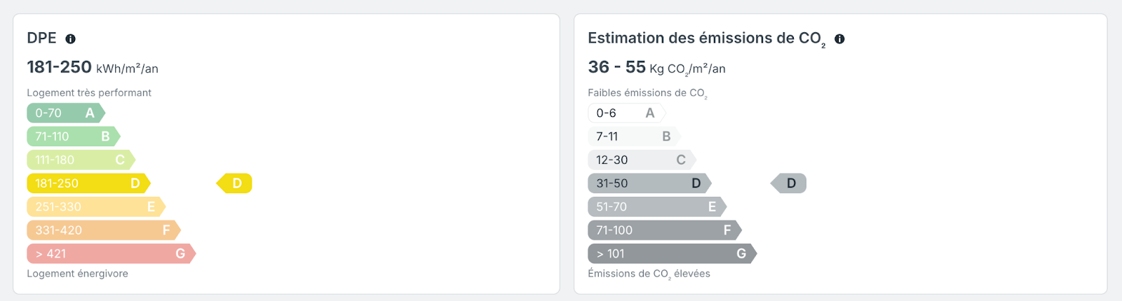This screenshot has height=301, width=1122.
Task: Select the green 0-70 A energy bar
Action: (66, 113)
